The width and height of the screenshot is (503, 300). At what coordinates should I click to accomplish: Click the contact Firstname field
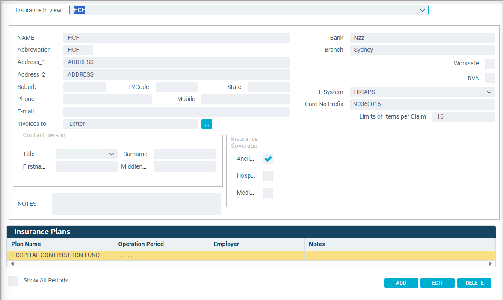click(x=86, y=166)
